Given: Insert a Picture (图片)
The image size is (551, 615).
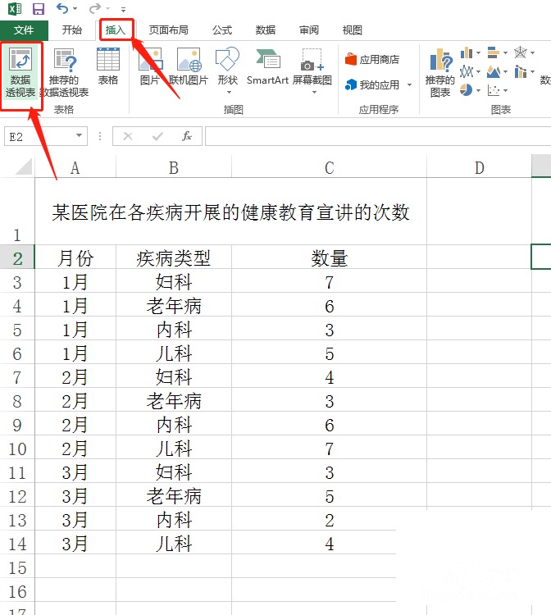Looking at the screenshot, I should click(x=151, y=66).
